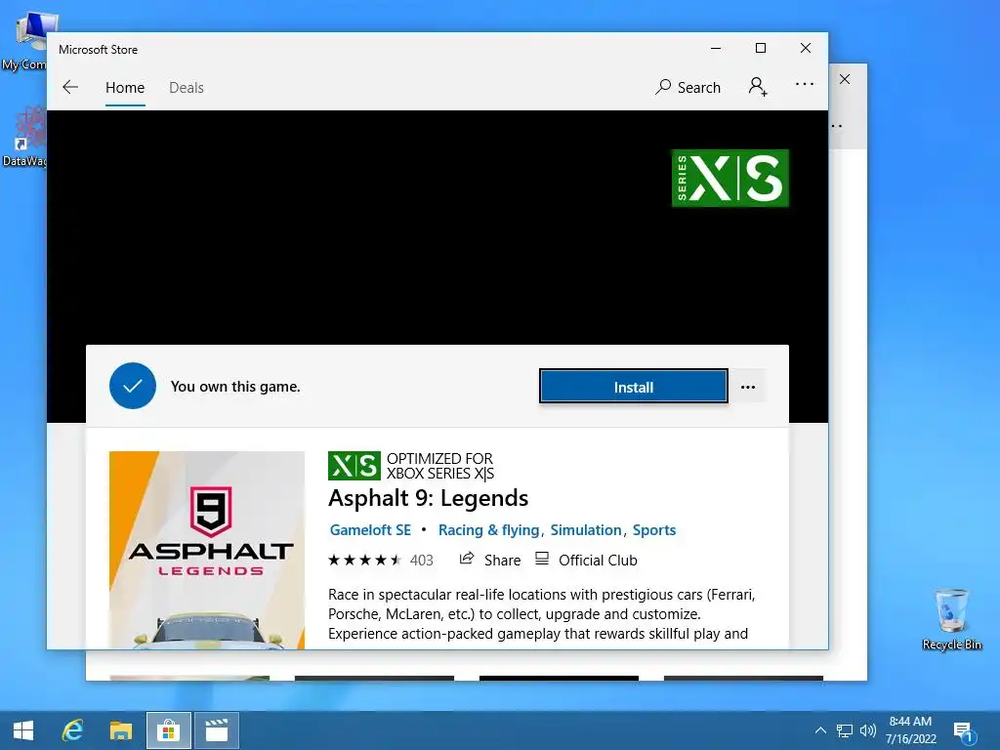Click the Microsoft Store taskbar icon

(x=168, y=730)
